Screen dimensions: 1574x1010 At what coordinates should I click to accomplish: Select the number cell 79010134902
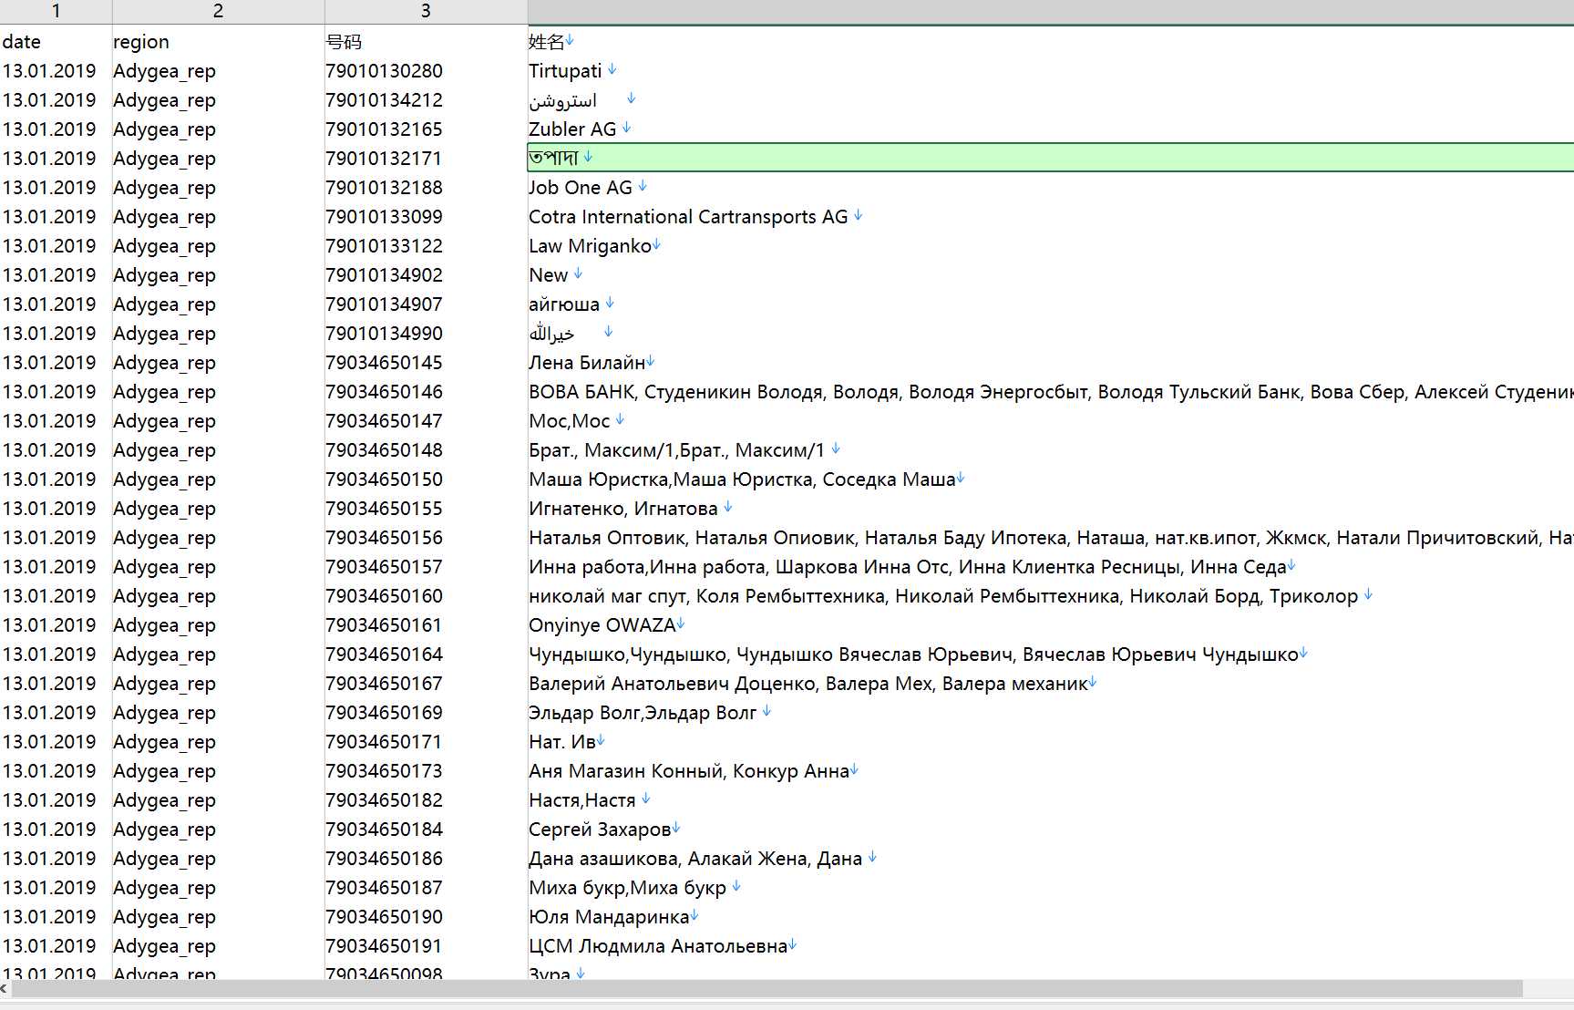tap(426, 275)
